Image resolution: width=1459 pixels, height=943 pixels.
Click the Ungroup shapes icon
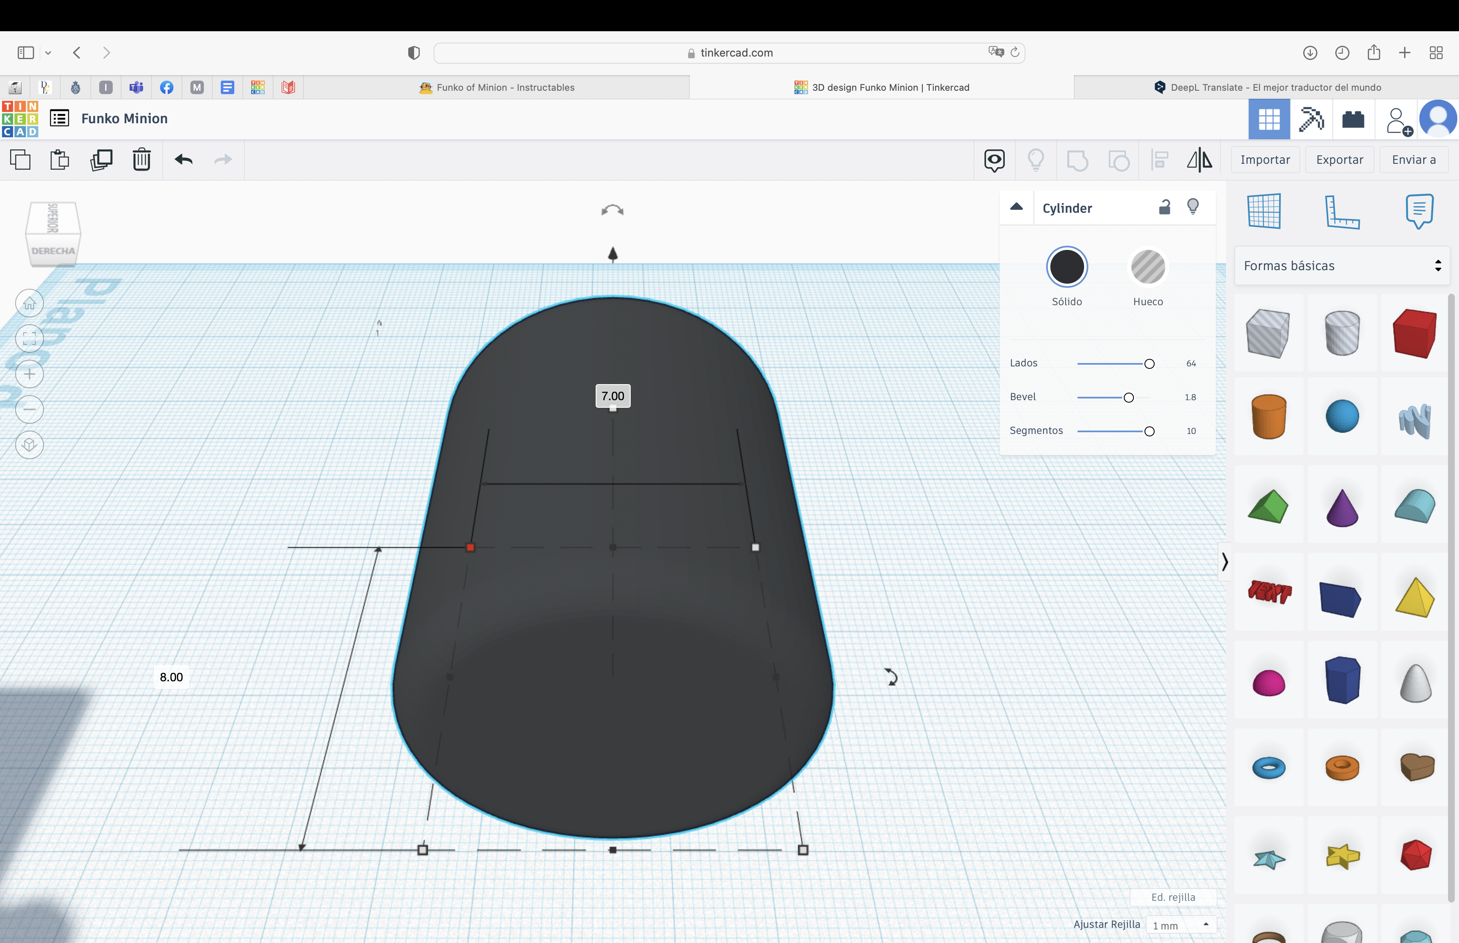click(1119, 160)
